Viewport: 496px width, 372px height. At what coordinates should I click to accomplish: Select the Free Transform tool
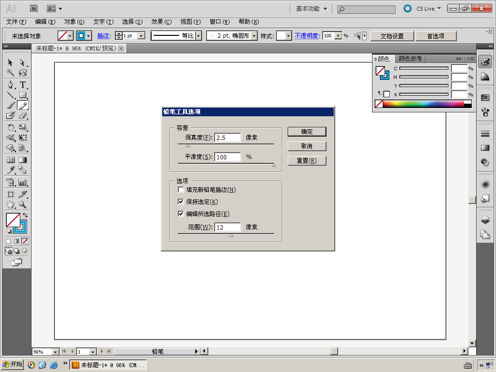click(23, 138)
